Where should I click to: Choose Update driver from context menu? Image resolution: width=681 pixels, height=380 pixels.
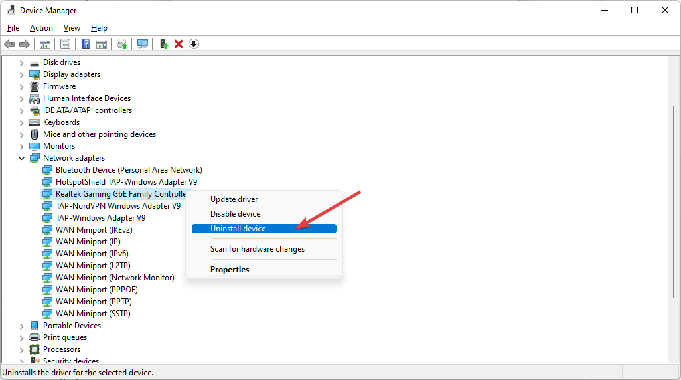click(264, 199)
